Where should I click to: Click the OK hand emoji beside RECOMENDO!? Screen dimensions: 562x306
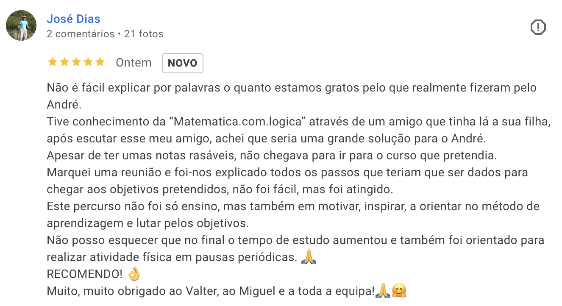click(134, 274)
